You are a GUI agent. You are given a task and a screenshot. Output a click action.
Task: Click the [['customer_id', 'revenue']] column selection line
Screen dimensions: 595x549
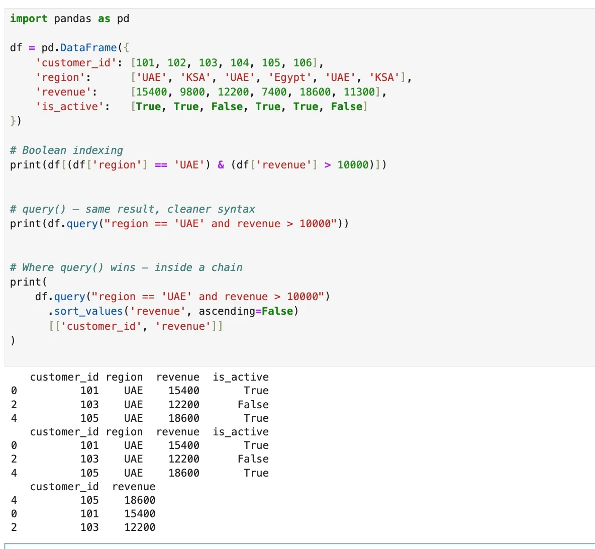point(136,326)
